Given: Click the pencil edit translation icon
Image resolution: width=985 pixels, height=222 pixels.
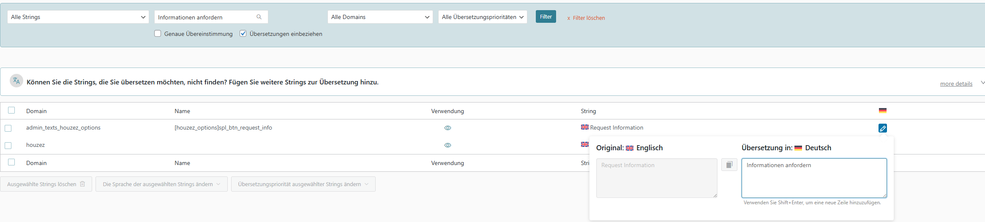Looking at the screenshot, I should [882, 128].
